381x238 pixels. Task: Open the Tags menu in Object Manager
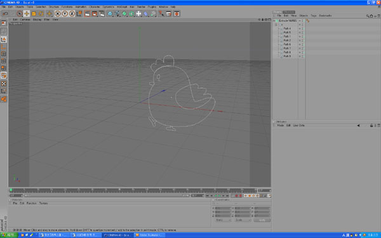[314, 15]
